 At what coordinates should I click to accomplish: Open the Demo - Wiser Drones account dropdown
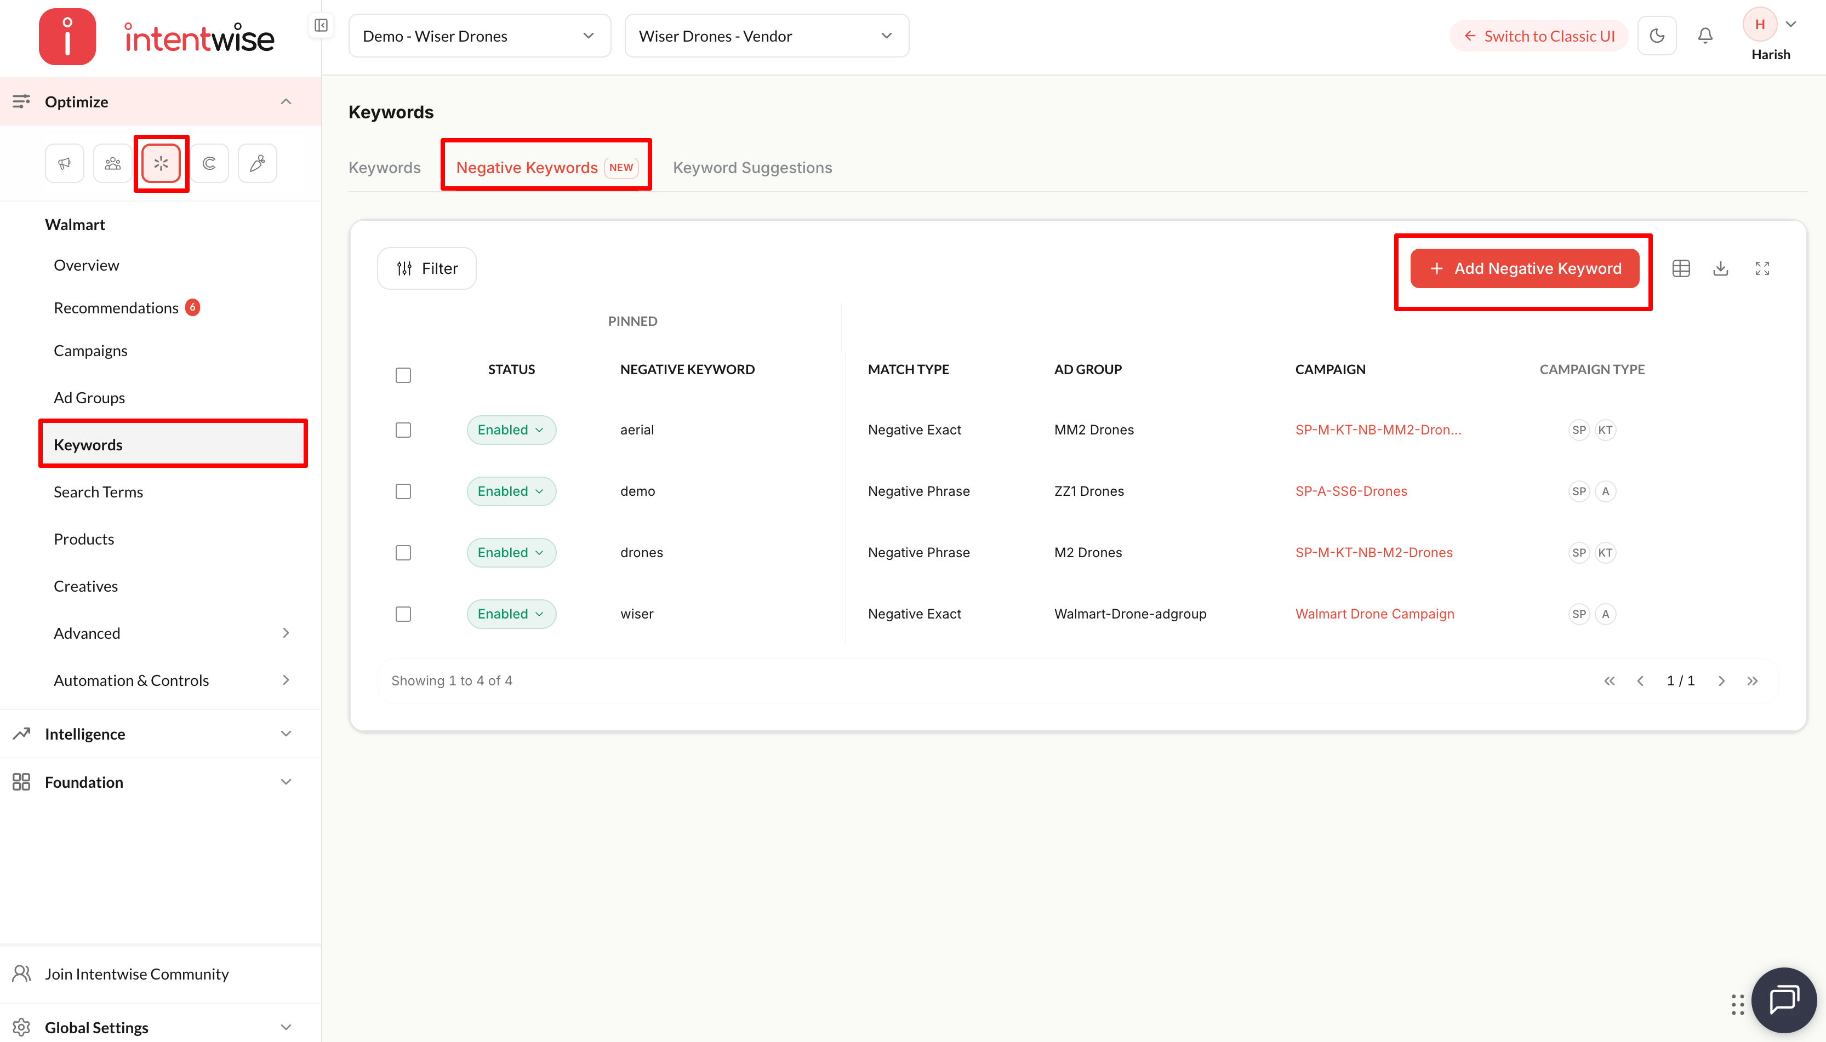tap(480, 36)
